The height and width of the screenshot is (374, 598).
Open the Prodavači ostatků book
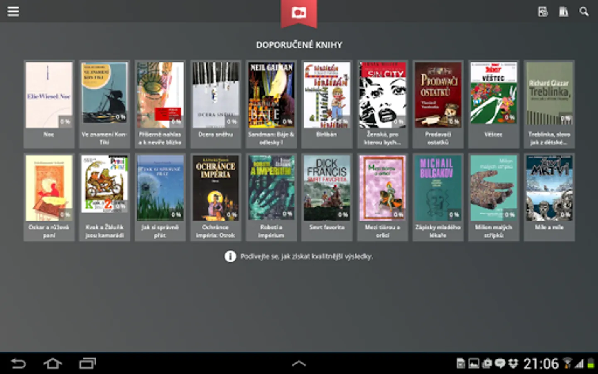pyautogui.click(x=438, y=104)
